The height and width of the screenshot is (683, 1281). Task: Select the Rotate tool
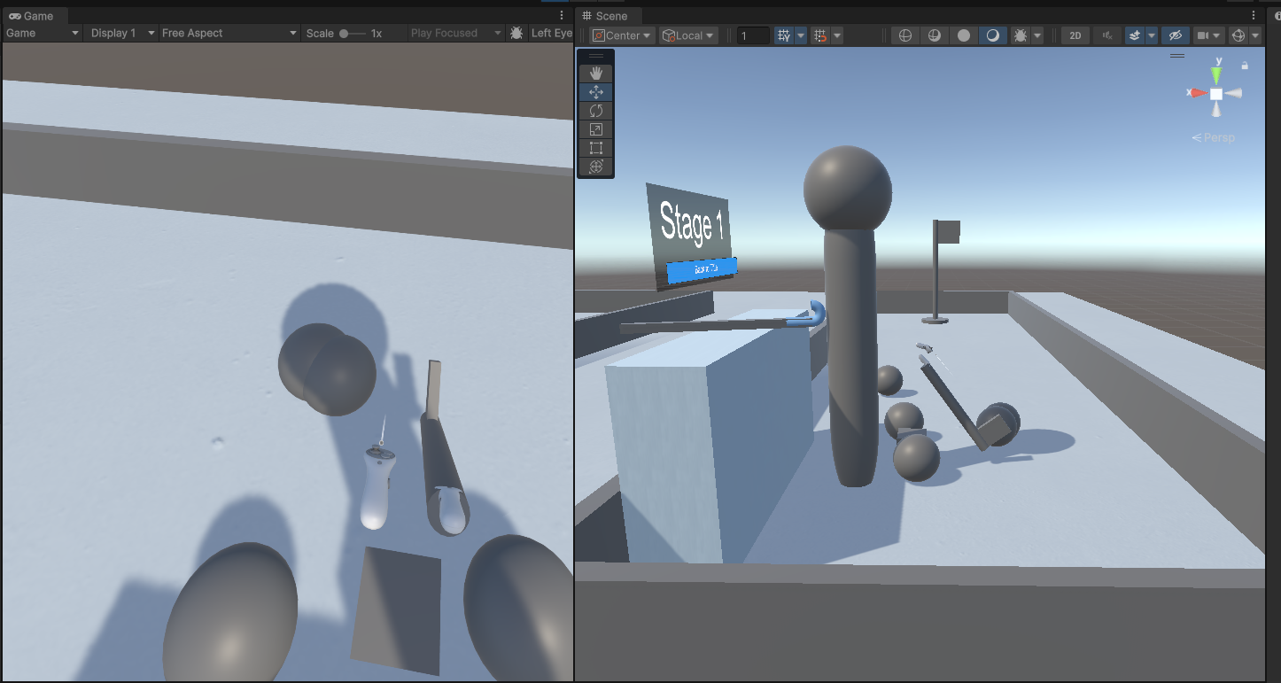coord(595,111)
